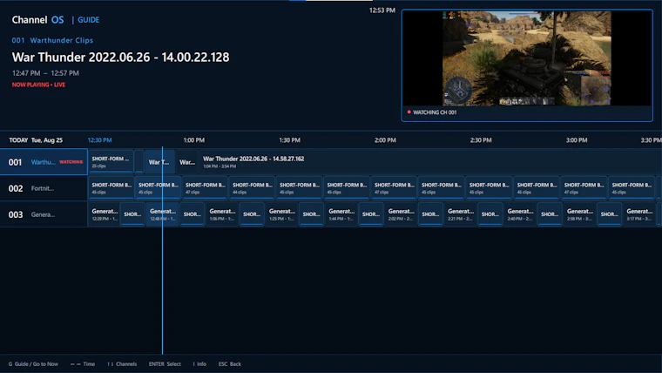
Task: Click the NOW PLAYING • LIVE status
Action: tap(38, 85)
